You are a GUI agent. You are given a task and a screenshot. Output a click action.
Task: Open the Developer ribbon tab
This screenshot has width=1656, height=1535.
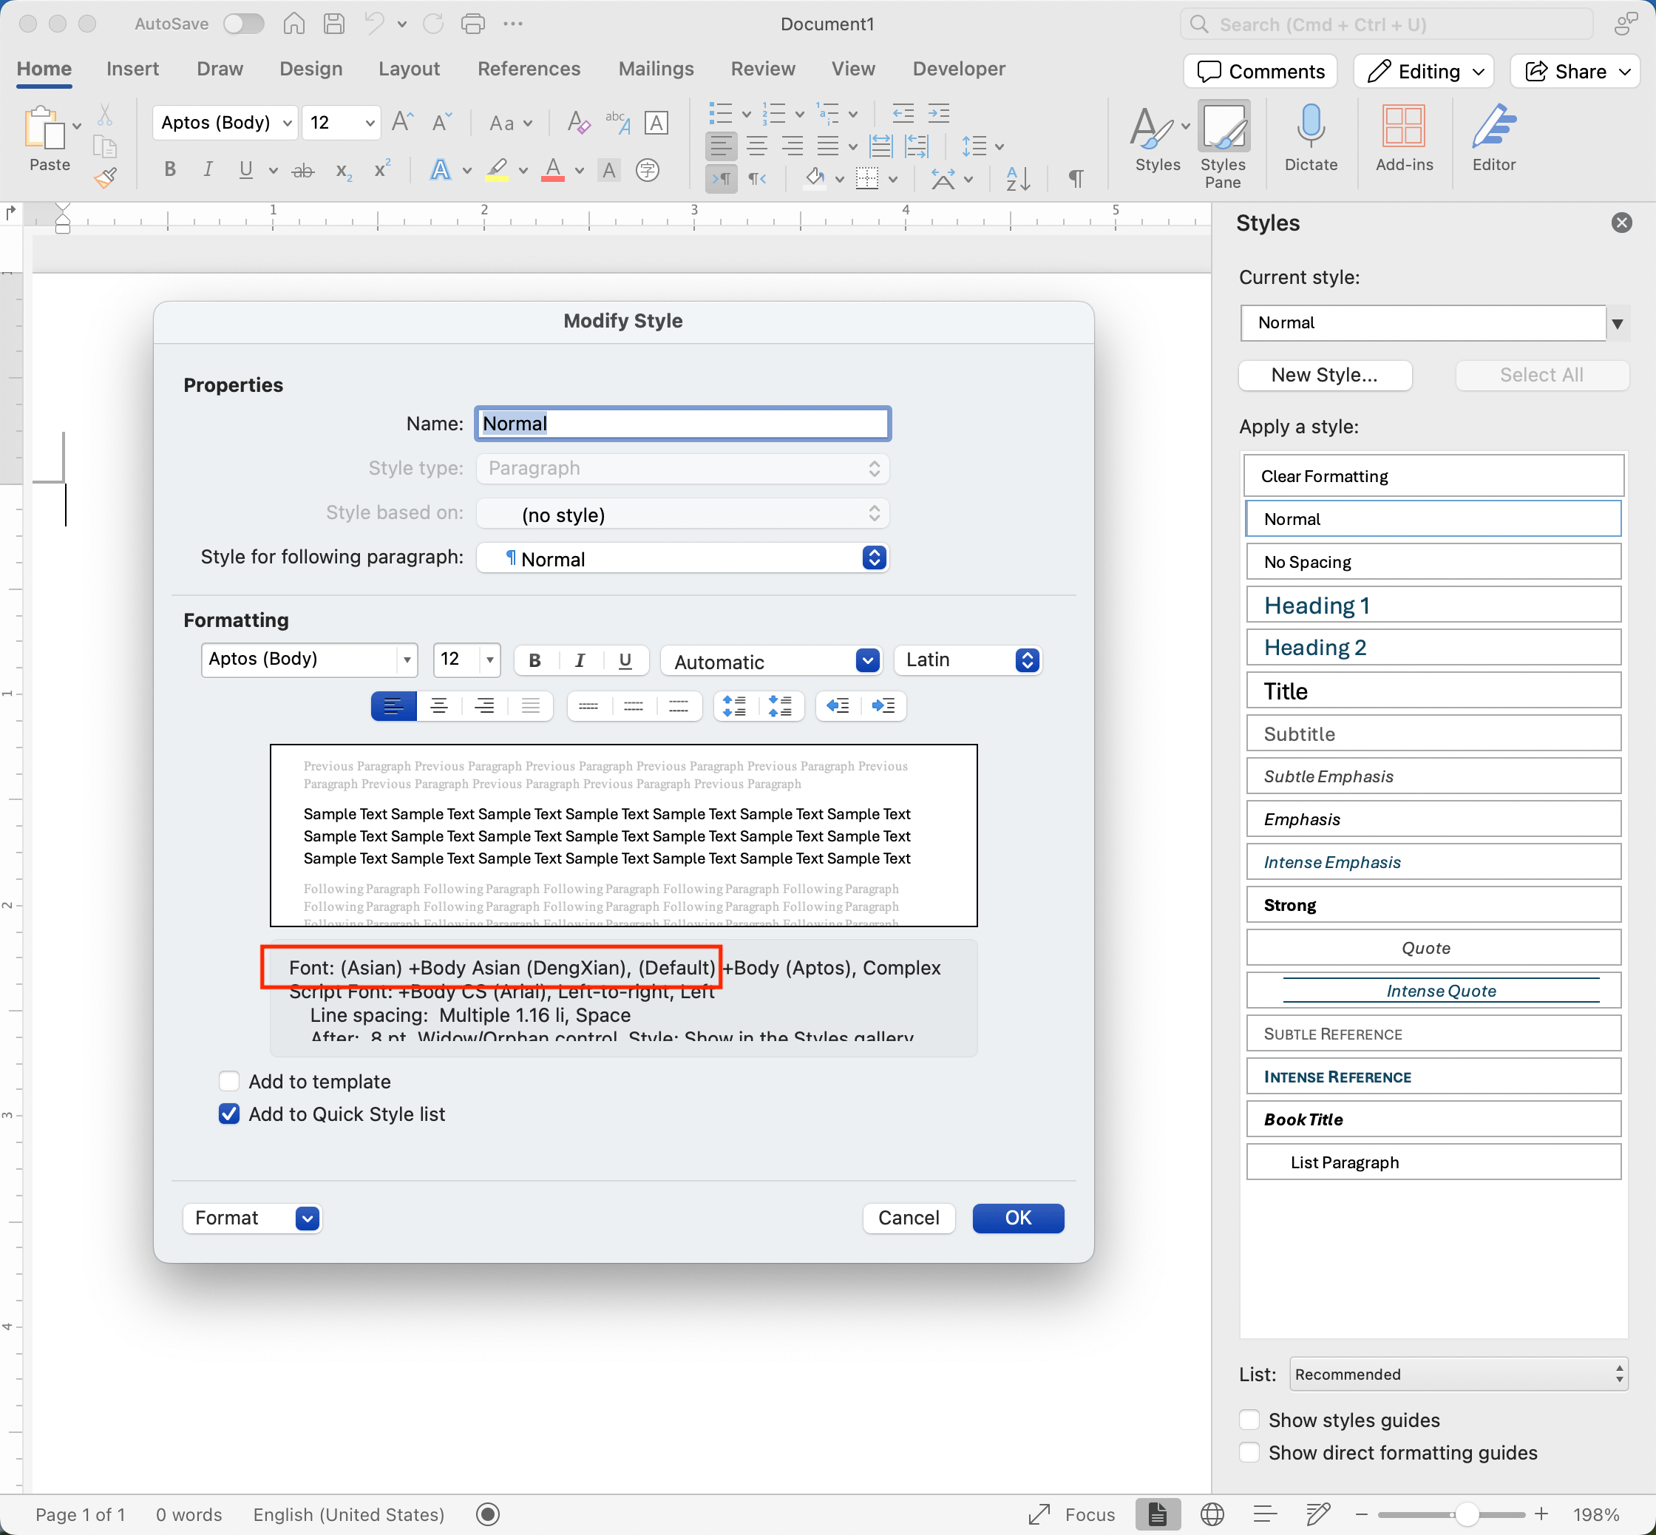[957, 68]
